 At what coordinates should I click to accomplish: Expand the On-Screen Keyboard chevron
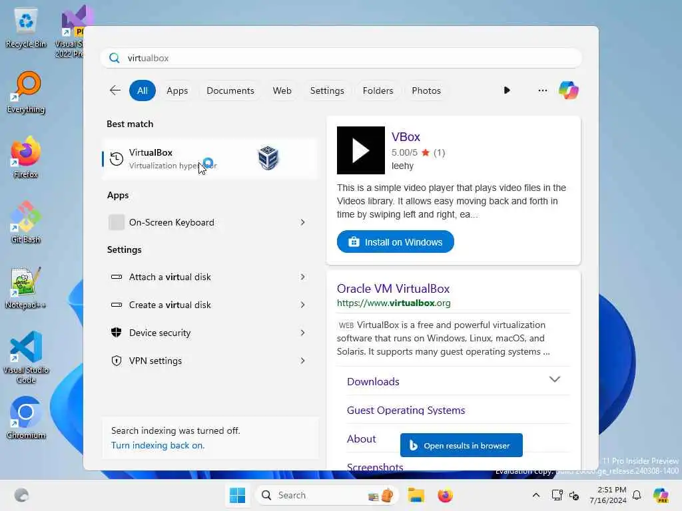303,222
